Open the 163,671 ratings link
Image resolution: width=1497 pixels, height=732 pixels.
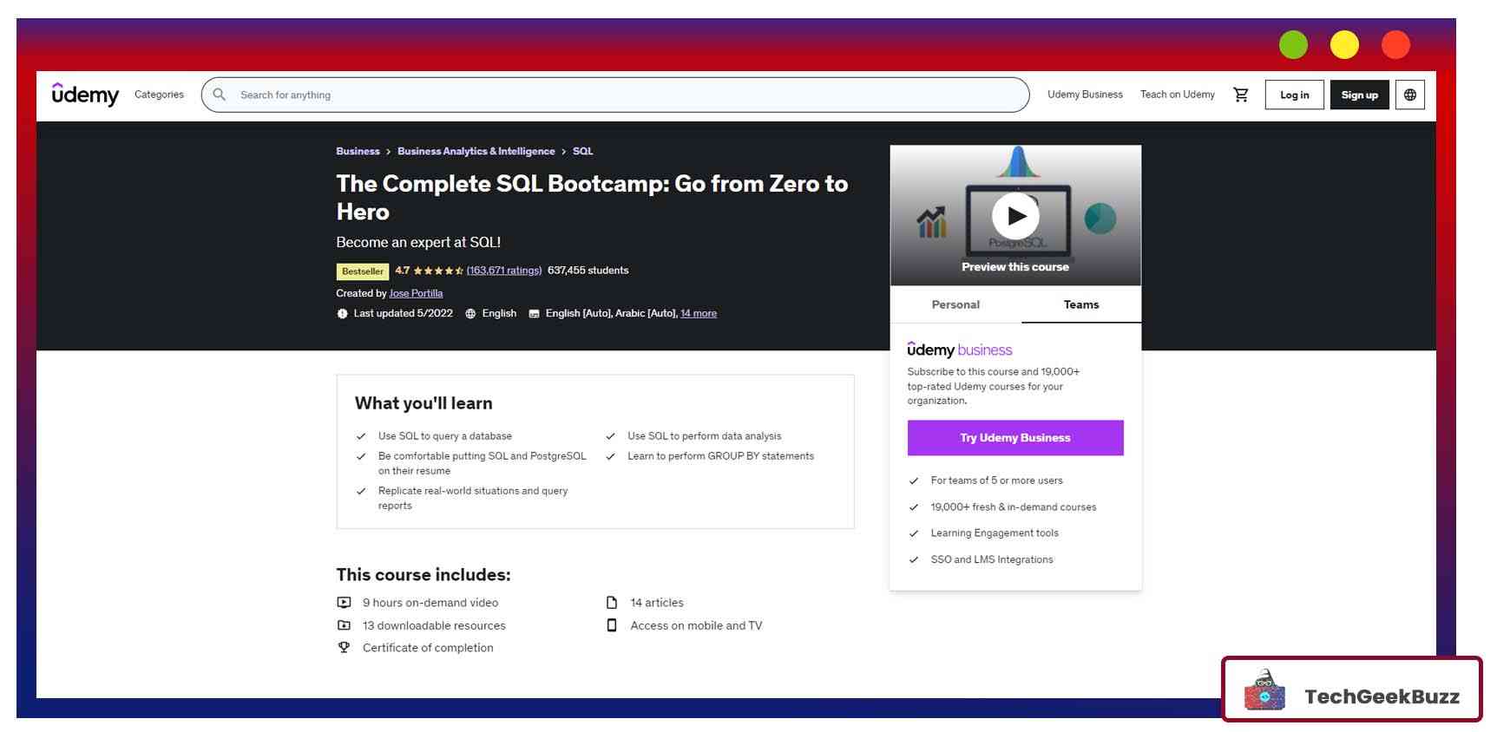pyautogui.click(x=503, y=271)
